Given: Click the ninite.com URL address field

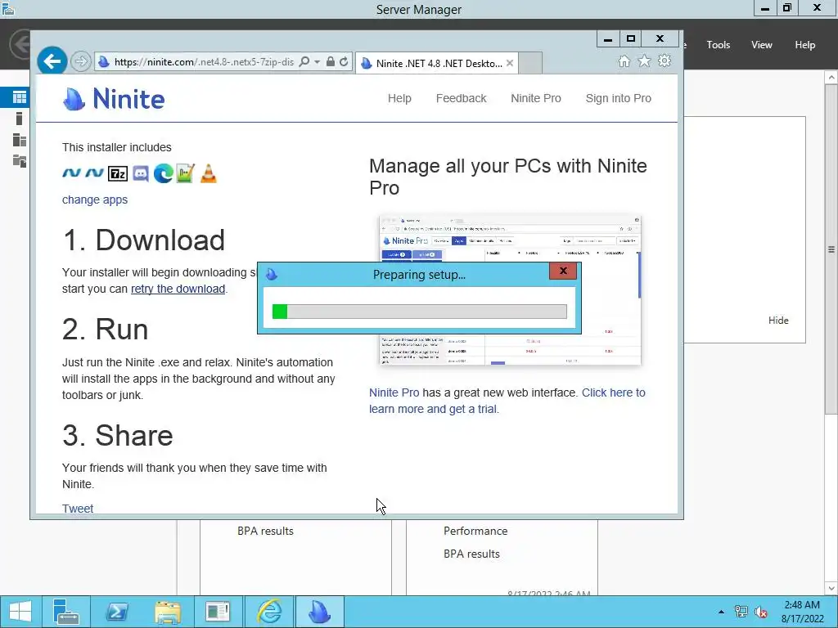Looking at the screenshot, I should pos(204,62).
